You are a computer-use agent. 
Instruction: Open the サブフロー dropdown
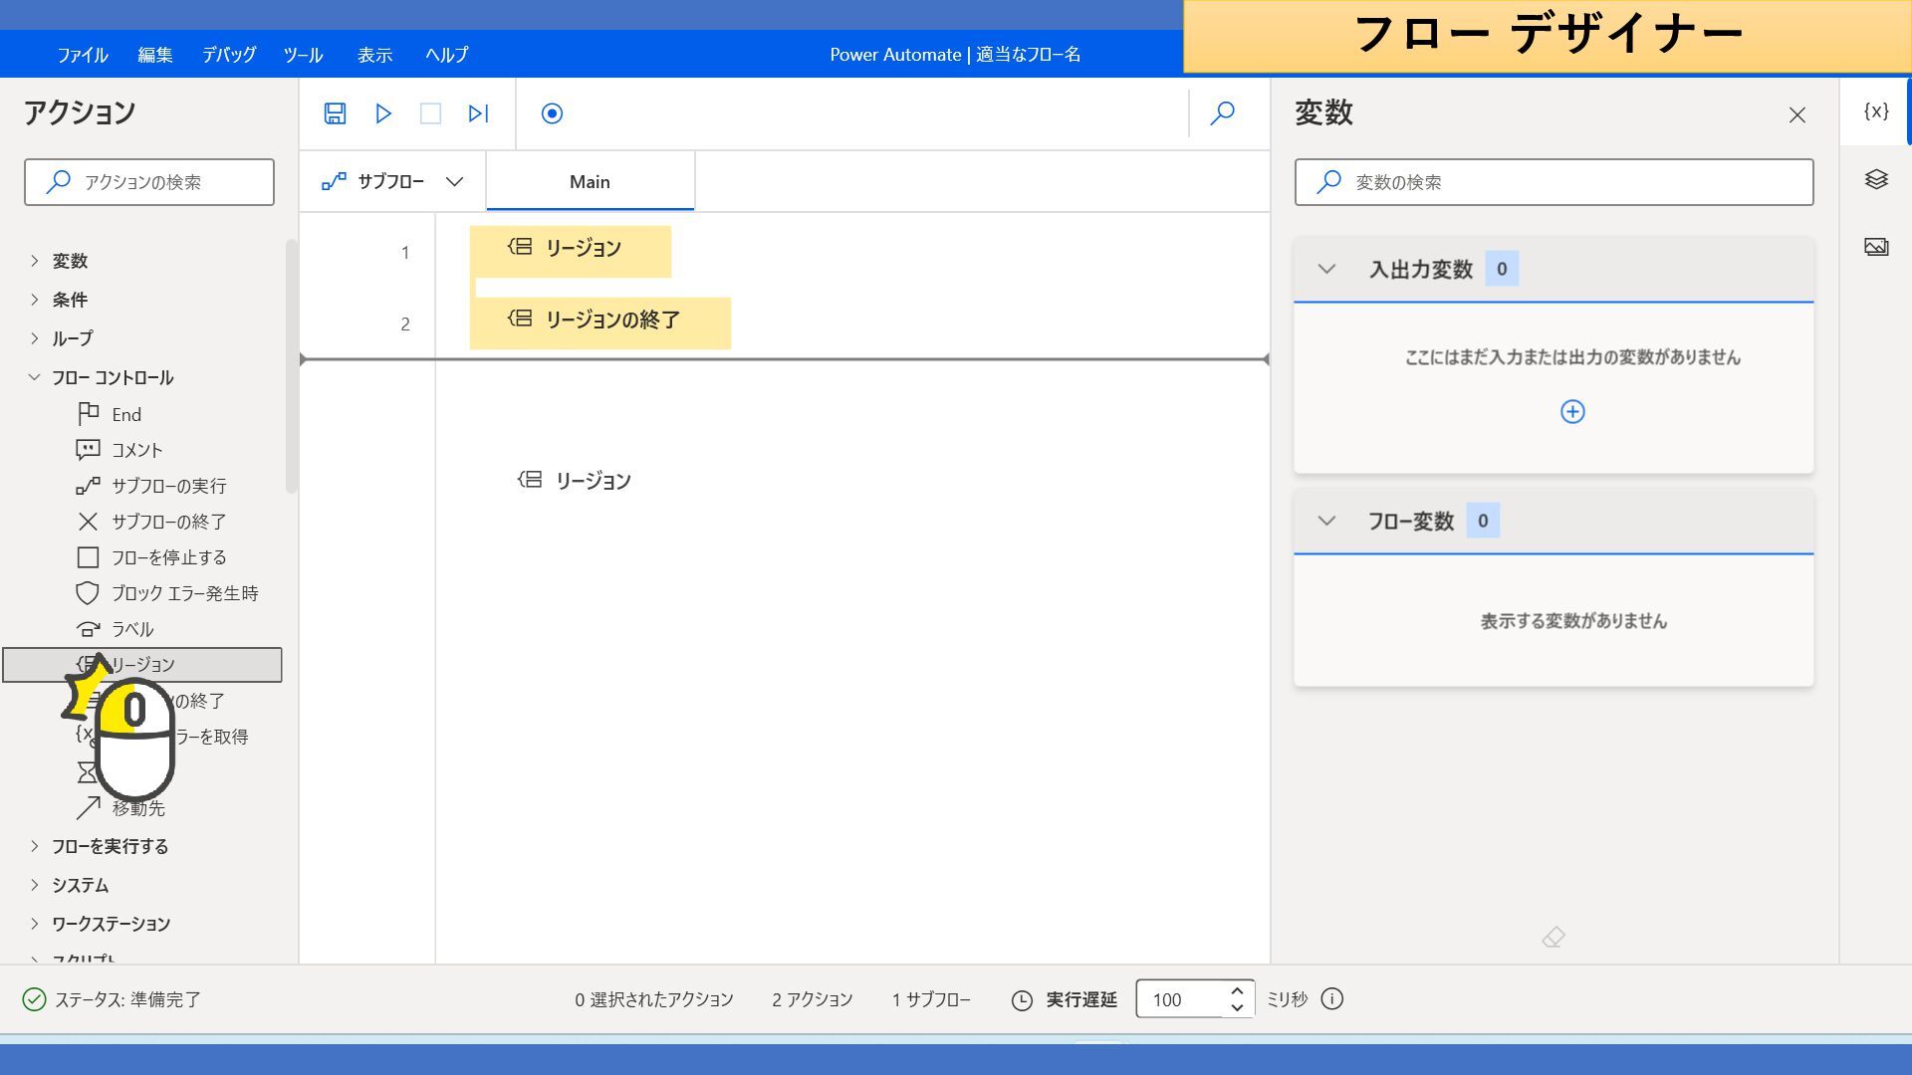(392, 181)
